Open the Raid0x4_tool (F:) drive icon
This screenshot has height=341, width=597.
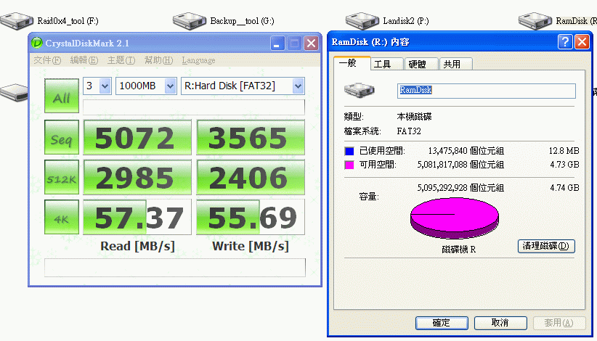[x=17, y=20]
